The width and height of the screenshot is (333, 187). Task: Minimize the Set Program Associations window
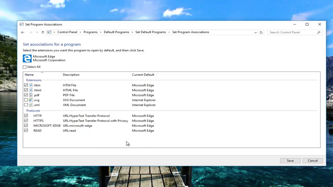[x=294, y=24]
